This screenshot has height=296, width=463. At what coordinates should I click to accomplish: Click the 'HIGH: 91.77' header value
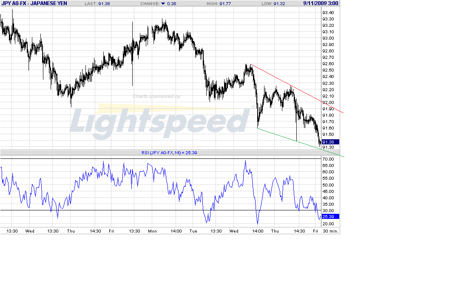pos(219,3)
